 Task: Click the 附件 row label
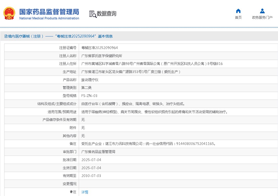73,128
